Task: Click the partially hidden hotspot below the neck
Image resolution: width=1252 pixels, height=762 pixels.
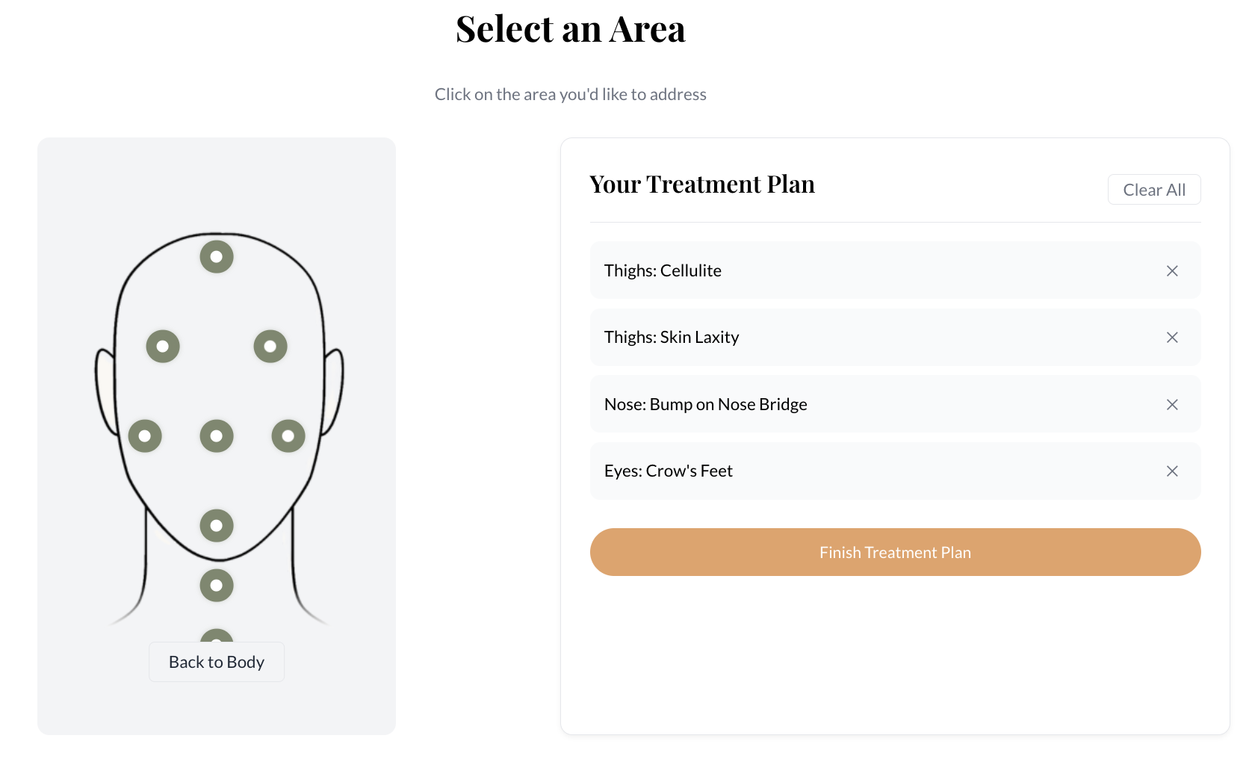Action: pyautogui.click(x=217, y=636)
